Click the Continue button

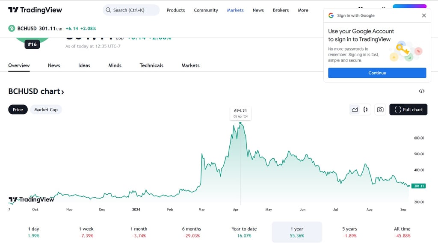tap(377, 73)
